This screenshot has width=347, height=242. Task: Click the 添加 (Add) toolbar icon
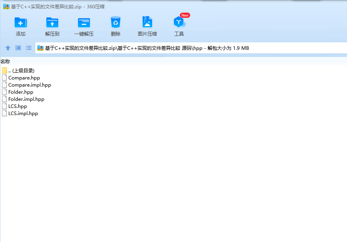pyautogui.click(x=21, y=22)
